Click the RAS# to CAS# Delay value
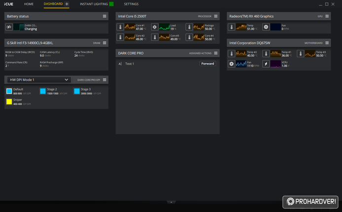Screen dimensions: 342x212 pos(9,55)
